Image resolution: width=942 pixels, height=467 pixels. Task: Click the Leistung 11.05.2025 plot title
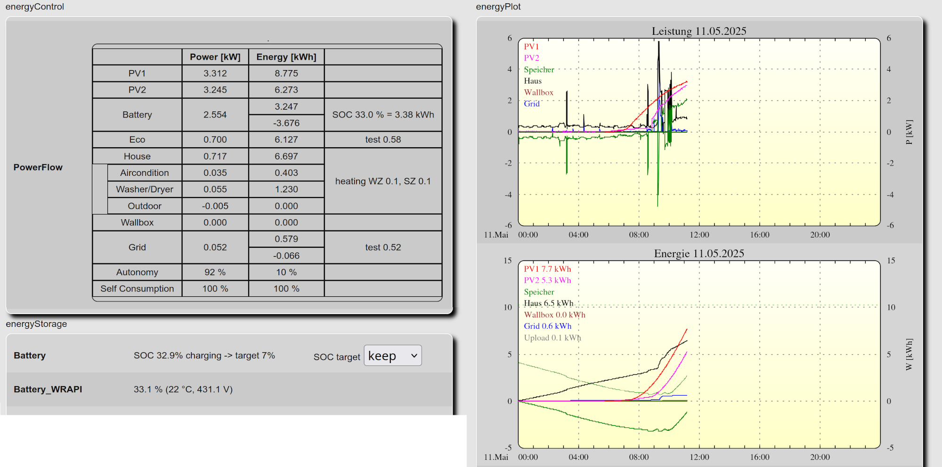698,31
